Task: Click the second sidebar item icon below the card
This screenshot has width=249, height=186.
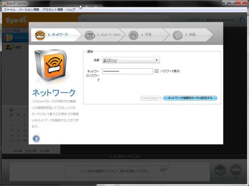Action: tap(9, 47)
